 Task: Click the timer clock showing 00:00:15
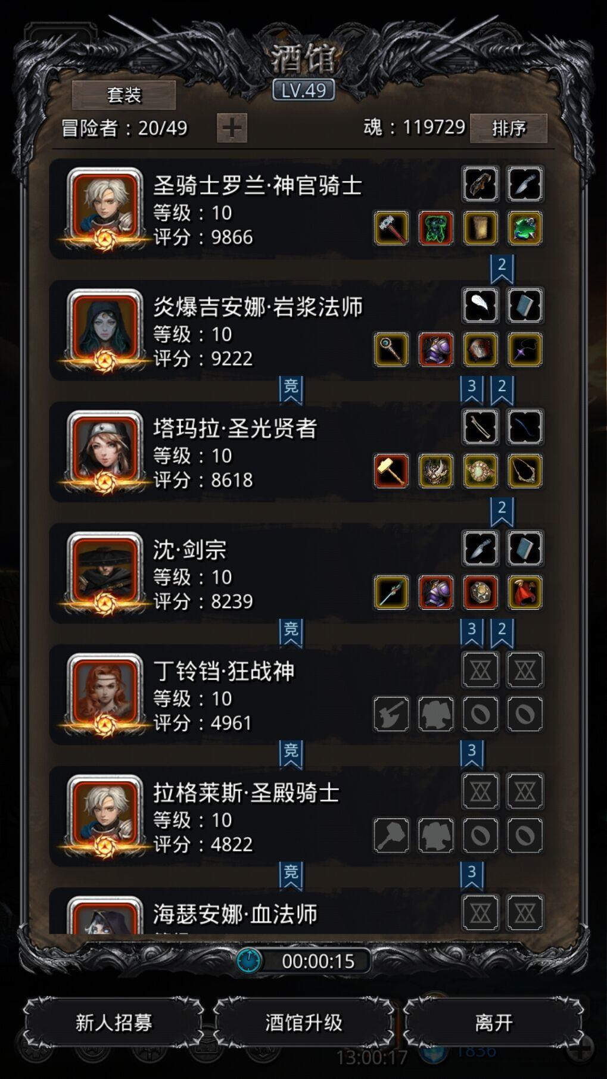[x=303, y=961]
